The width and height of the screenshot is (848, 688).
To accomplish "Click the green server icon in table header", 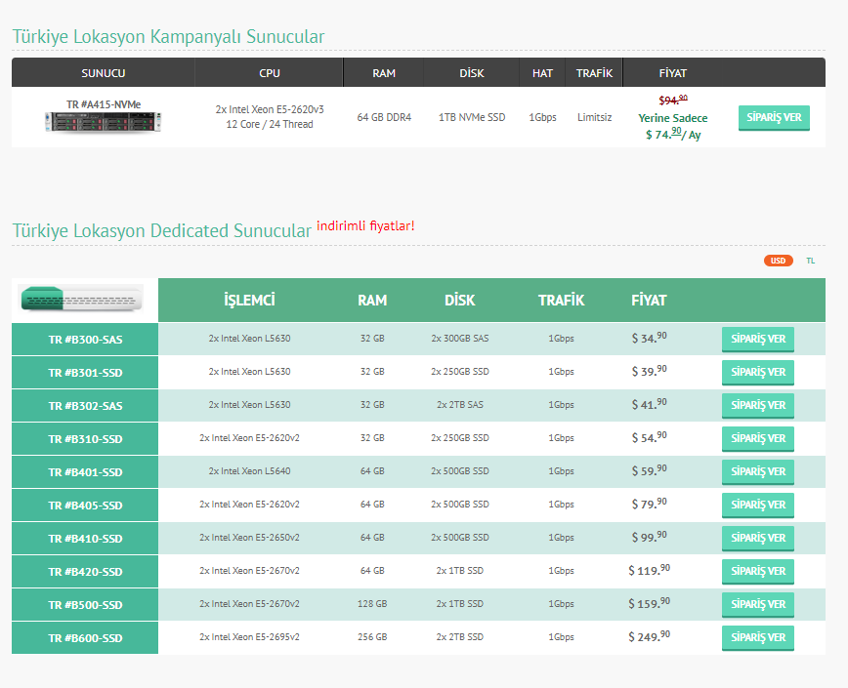I will click(81, 298).
